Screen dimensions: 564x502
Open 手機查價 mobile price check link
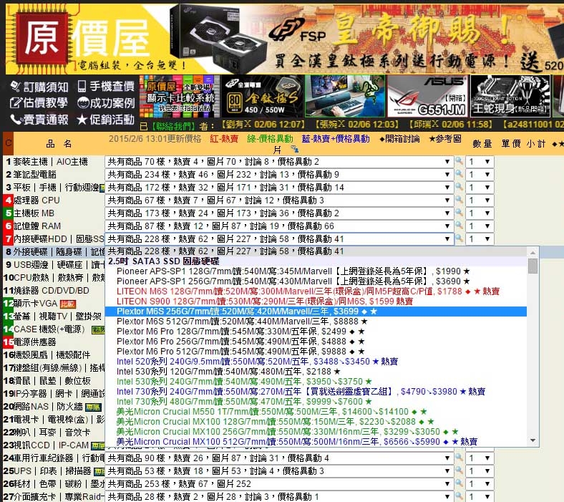tap(106, 86)
